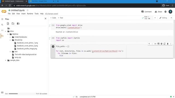Click the RAM usage indicator bar

pos(151,17)
